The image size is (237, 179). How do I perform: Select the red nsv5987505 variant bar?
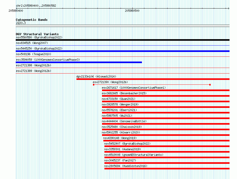tap(166, 118)
